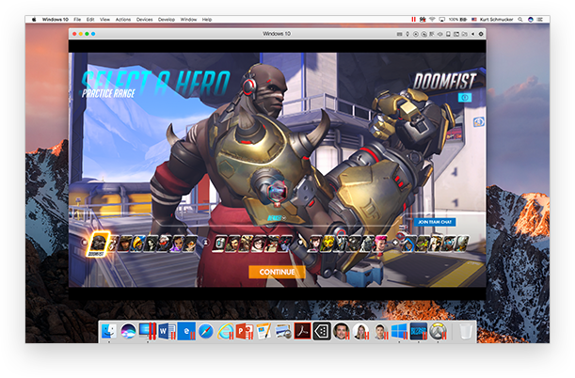Open the Devices menu

145,20
